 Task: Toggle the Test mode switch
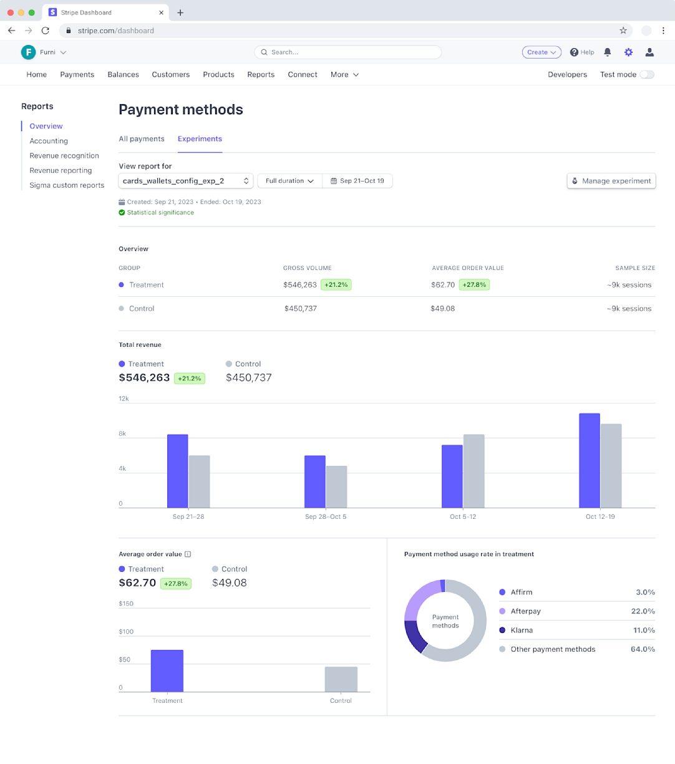tap(647, 75)
